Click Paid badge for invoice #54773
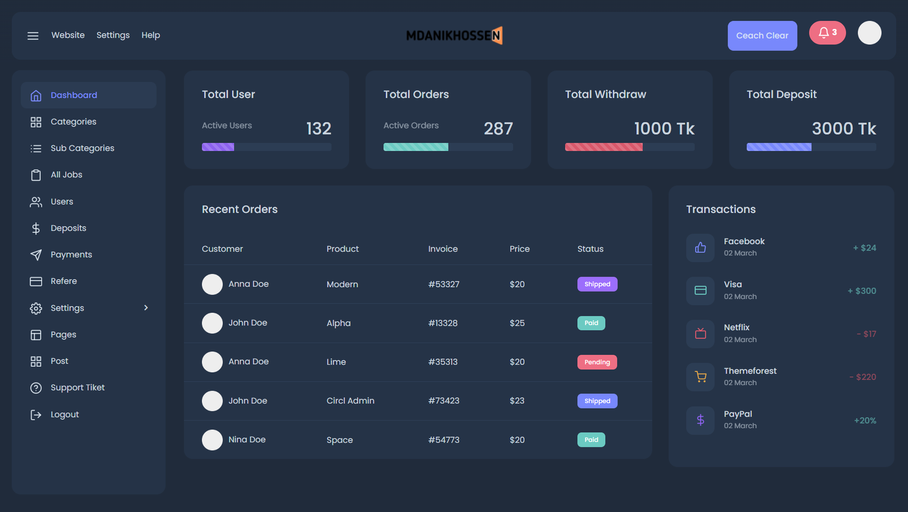 click(591, 440)
